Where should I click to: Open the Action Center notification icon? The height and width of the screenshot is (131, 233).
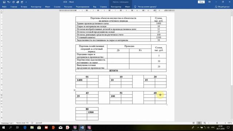pos(228,128)
